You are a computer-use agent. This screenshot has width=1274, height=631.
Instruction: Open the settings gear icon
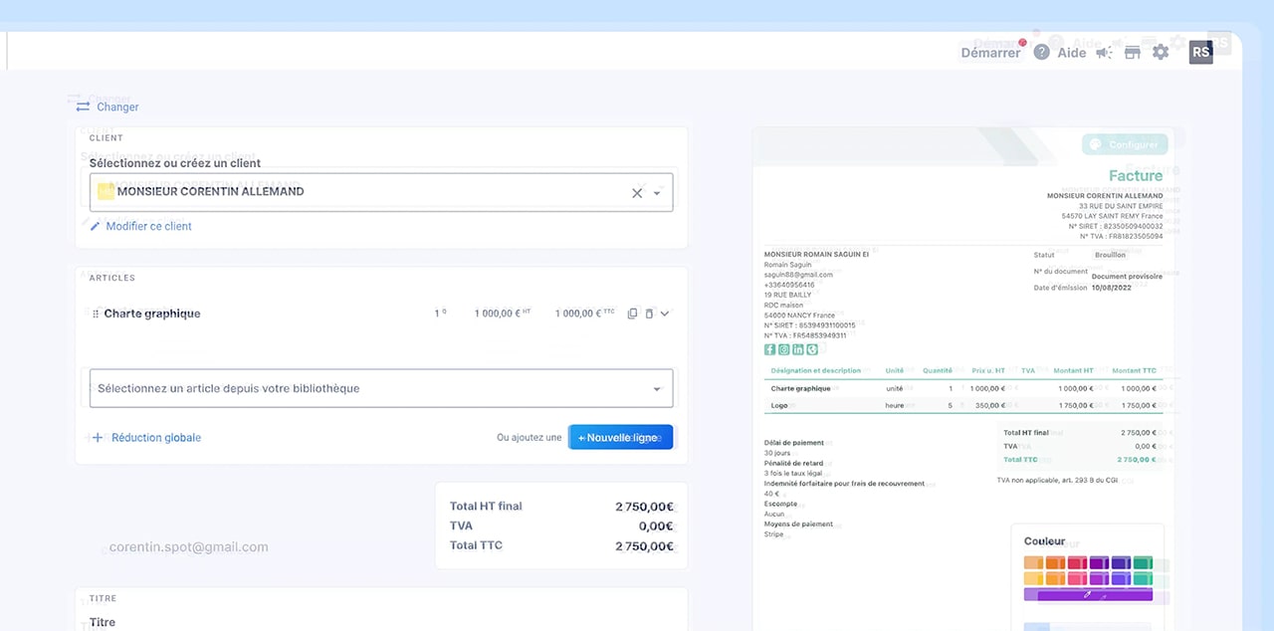pos(1161,52)
